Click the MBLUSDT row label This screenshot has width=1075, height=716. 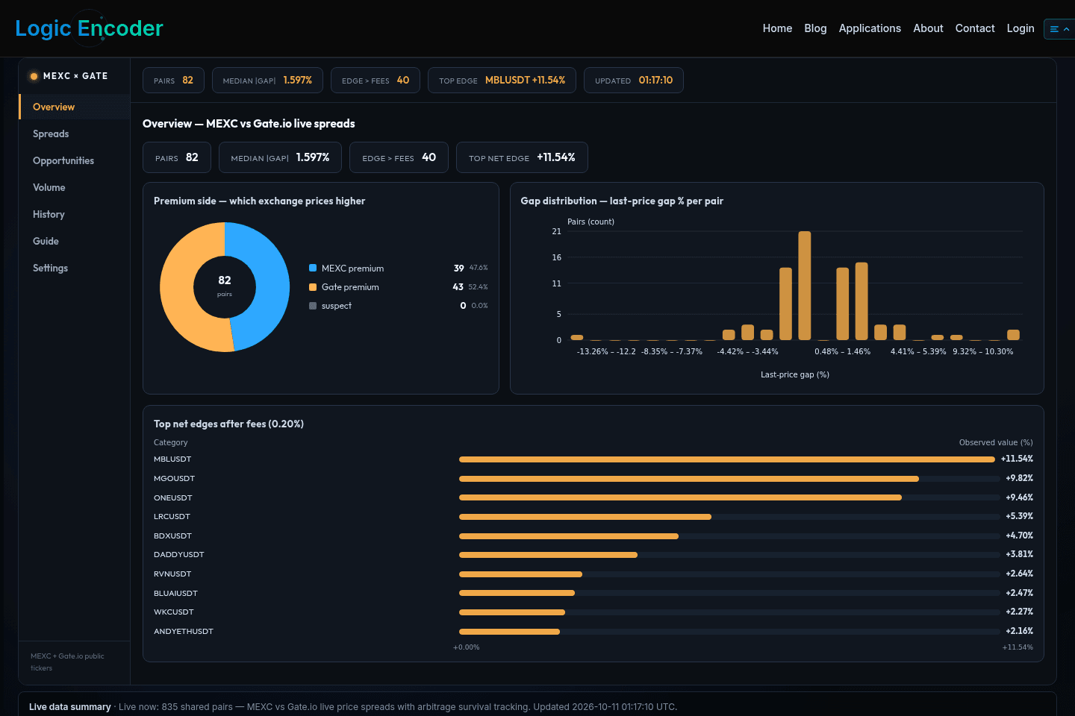[x=172, y=459]
